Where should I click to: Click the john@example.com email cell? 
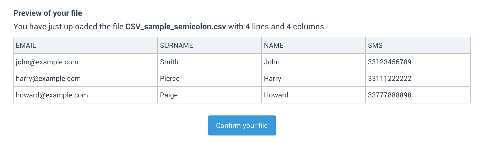point(85,62)
